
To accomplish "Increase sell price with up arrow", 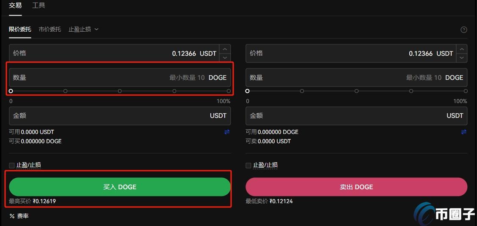I will [x=462, y=49].
